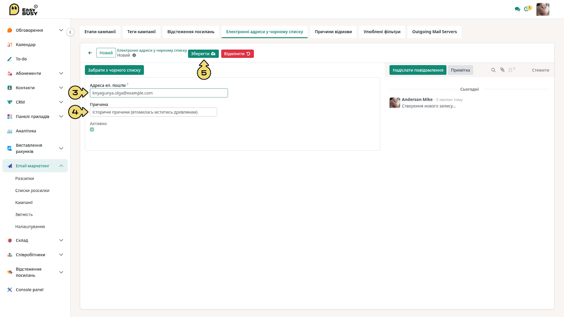Click the Календар sidebar icon

[10, 45]
